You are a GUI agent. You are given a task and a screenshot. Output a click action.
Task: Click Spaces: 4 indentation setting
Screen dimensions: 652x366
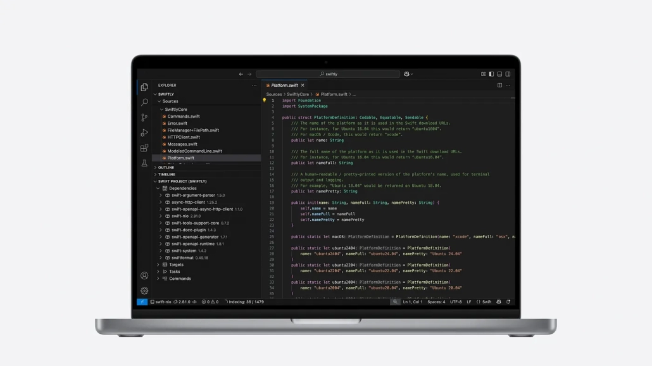[436, 302]
